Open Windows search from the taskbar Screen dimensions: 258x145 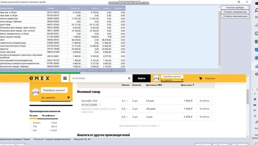[256, 10]
